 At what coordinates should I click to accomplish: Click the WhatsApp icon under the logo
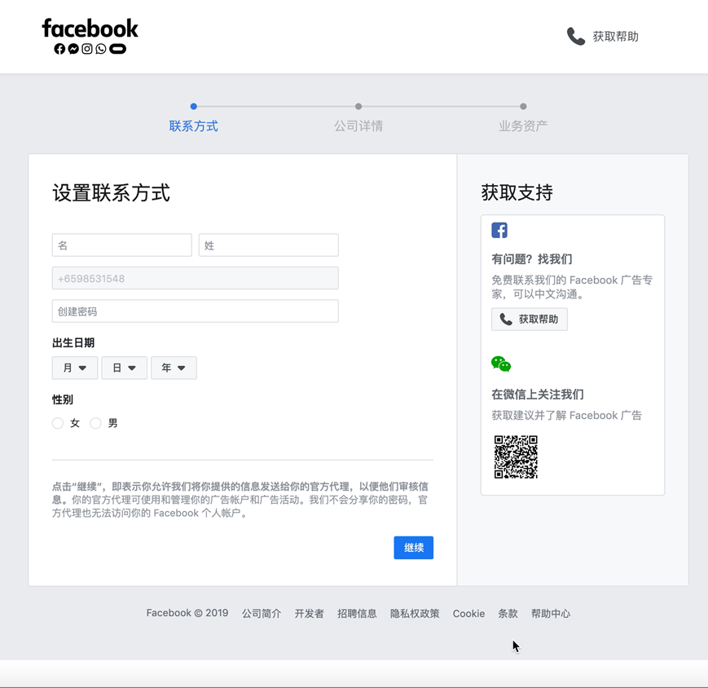click(x=101, y=49)
